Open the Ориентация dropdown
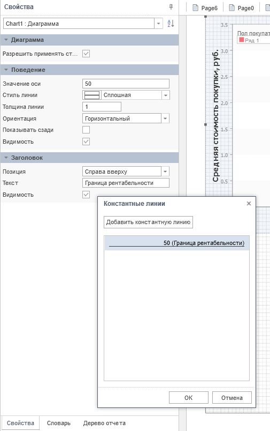This screenshot has height=431, width=270. tap(165, 118)
